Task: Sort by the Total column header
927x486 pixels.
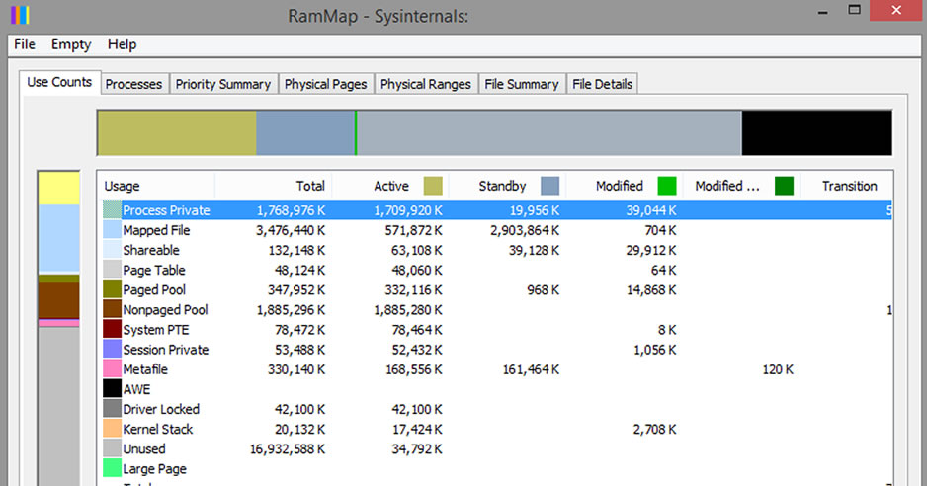Action: (x=274, y=186)
